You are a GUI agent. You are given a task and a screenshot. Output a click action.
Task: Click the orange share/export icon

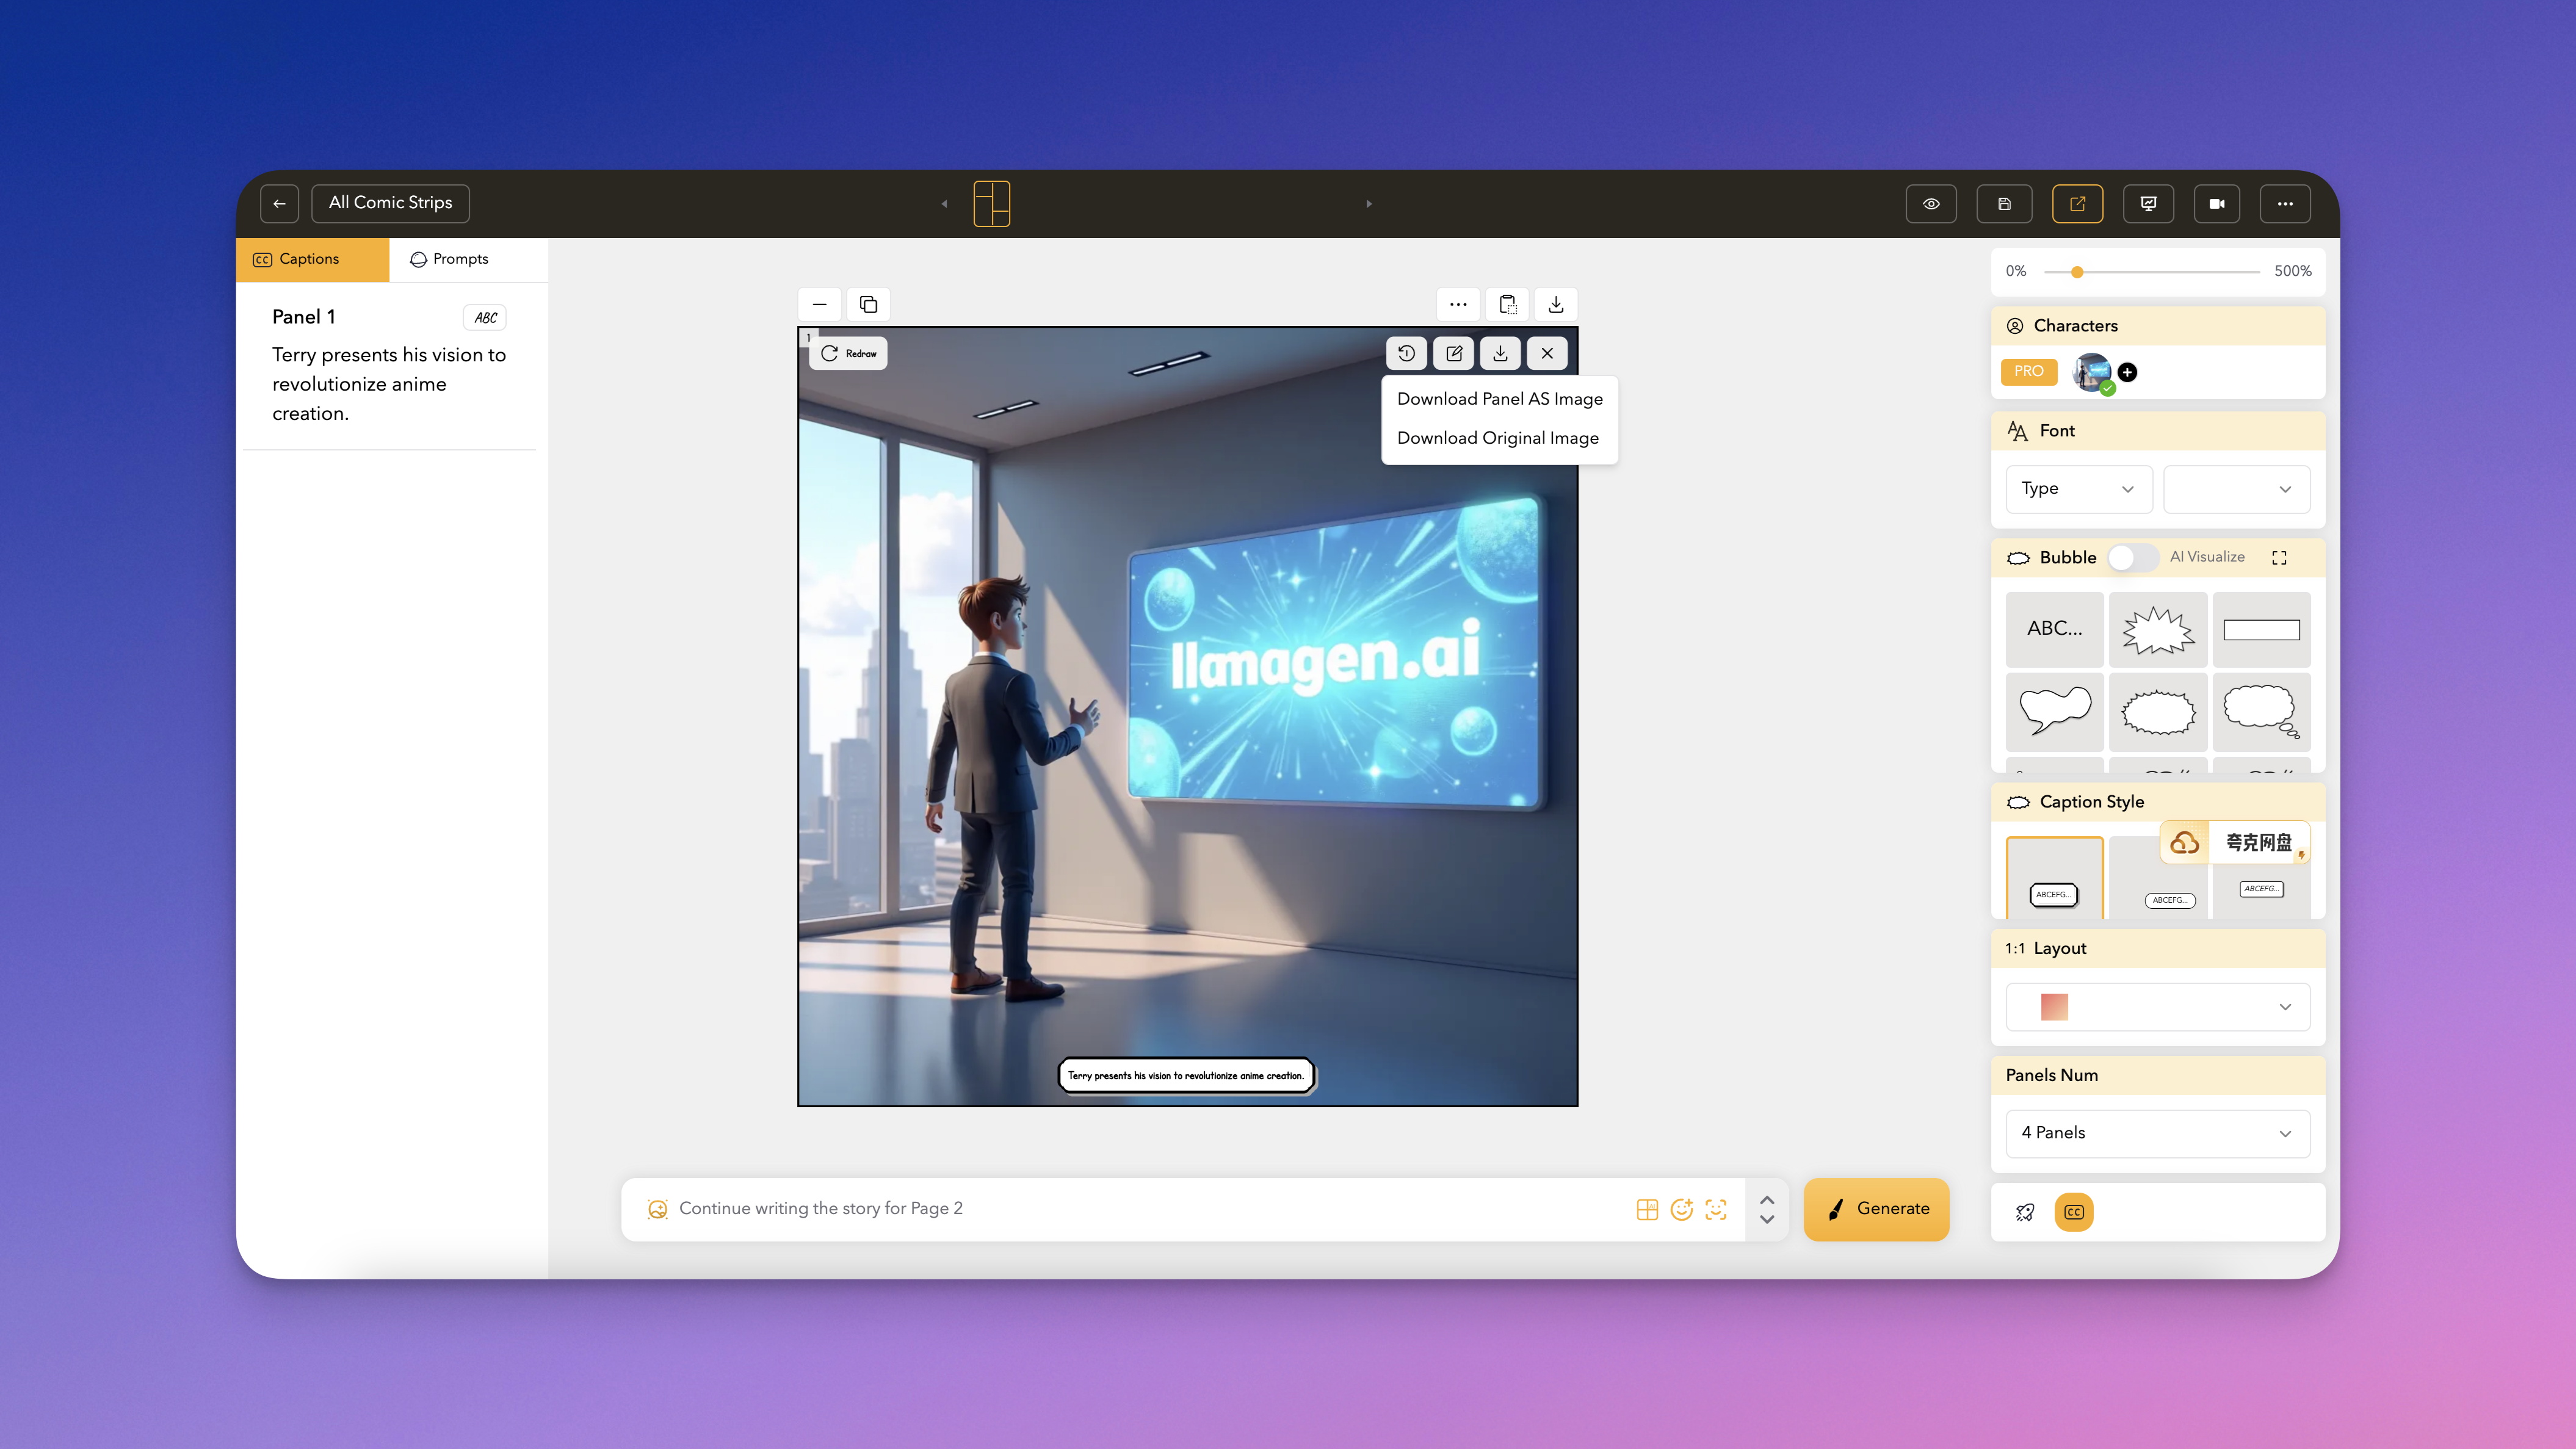click(2077, 203)
